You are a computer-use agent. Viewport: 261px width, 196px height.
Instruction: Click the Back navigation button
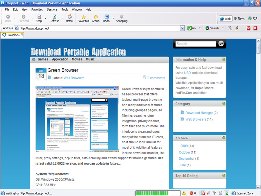[8, 19]
